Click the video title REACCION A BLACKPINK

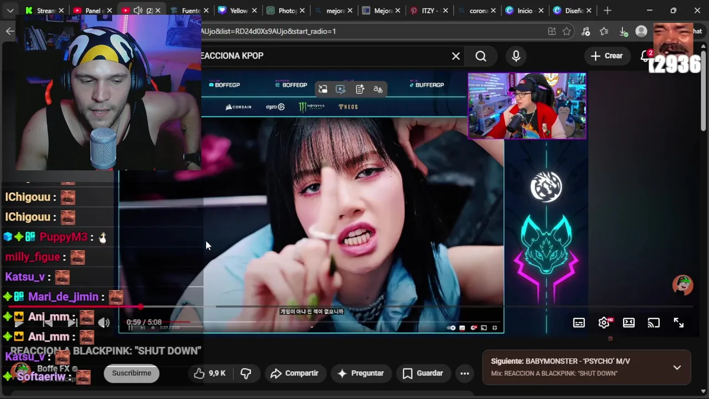[x=105, y=351]
